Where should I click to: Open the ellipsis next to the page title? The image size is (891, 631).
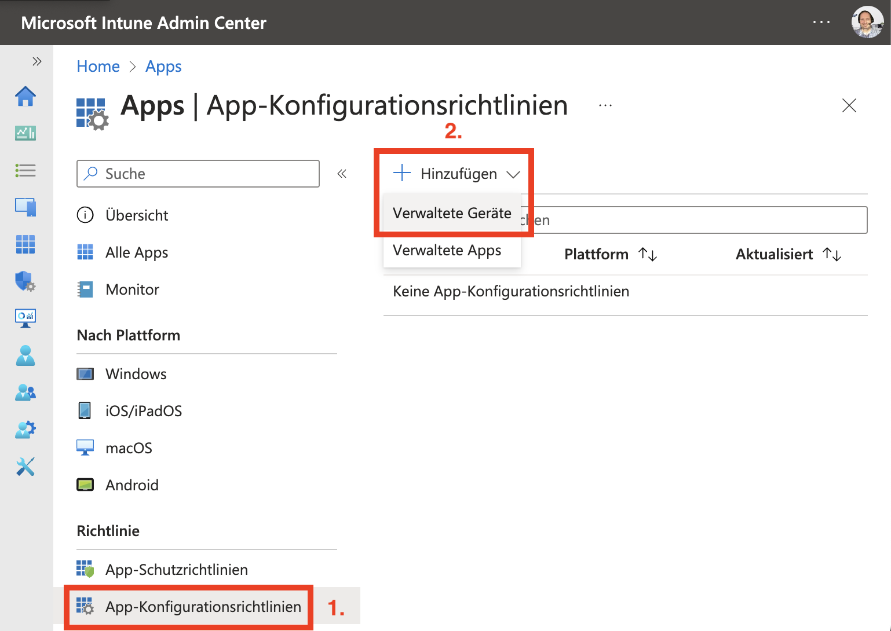click(x=605, y=105)
